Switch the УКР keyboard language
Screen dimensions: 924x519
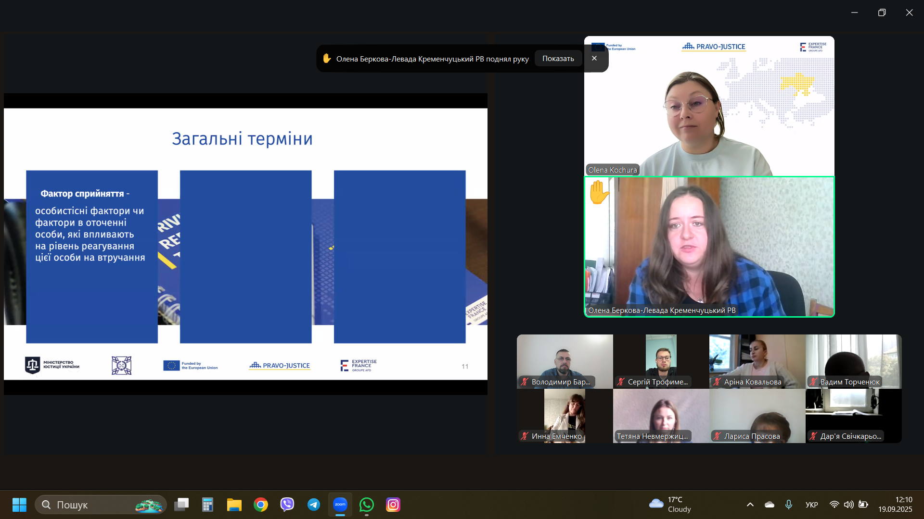[x=811, y=505]
